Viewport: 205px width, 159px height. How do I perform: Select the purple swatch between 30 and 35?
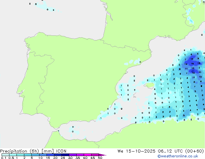tap(73, 155)
